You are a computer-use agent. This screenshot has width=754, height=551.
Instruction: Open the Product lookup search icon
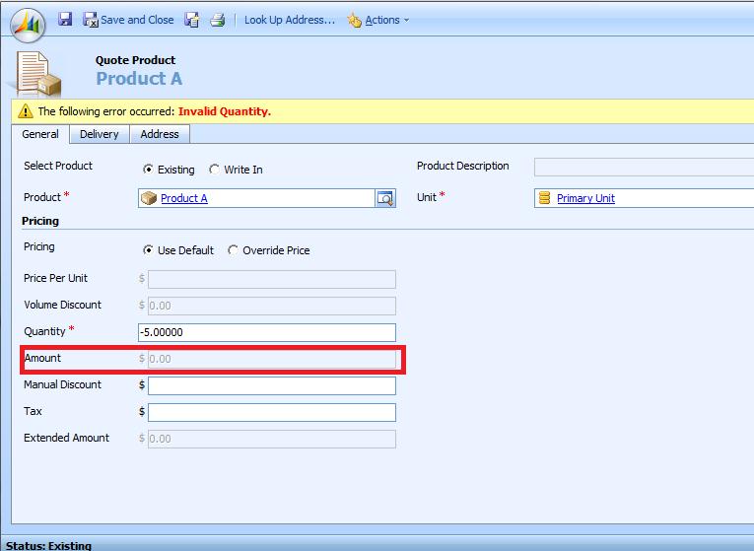pos(385,198)
